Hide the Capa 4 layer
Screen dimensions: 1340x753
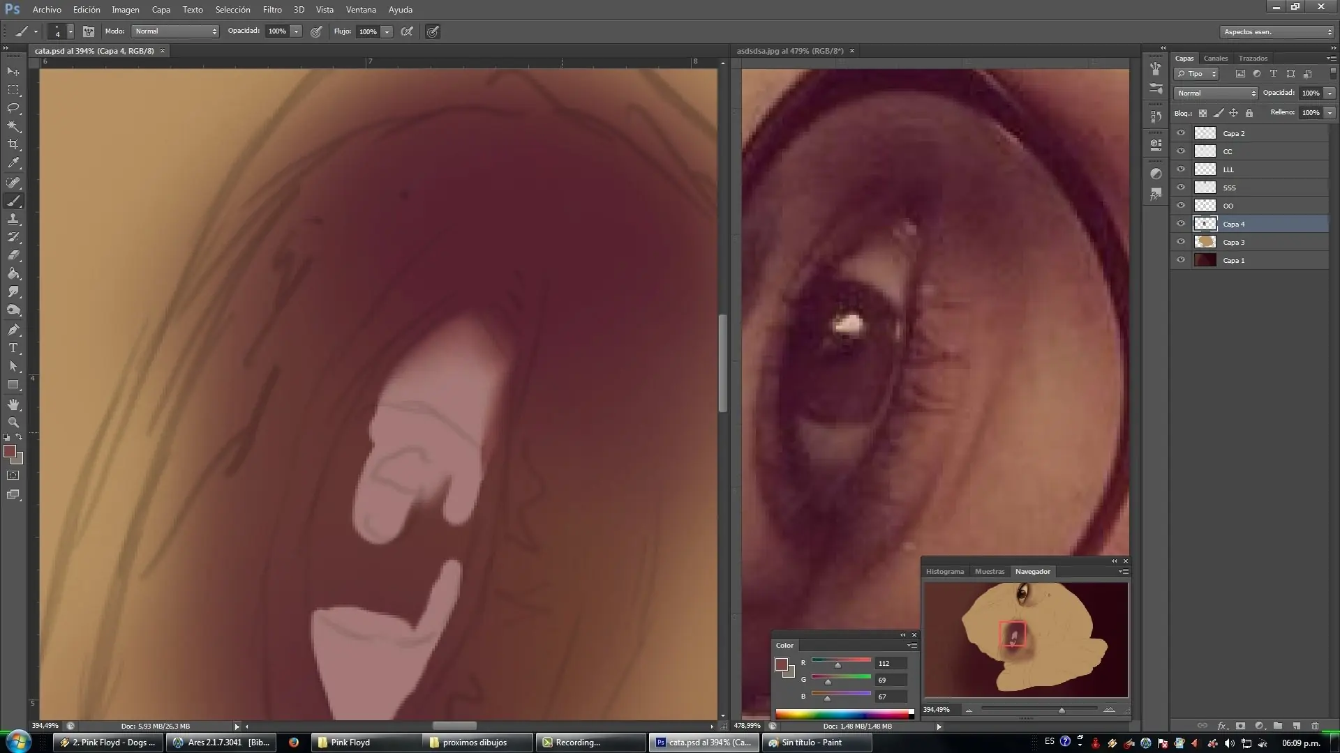pos(1181,224)
